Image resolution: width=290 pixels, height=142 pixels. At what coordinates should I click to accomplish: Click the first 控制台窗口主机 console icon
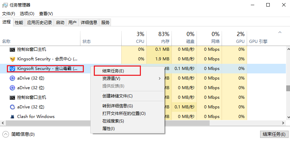(12, 49)
